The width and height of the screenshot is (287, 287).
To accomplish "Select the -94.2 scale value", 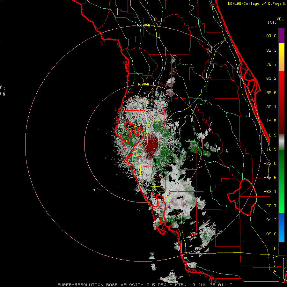I will (270, 220).
